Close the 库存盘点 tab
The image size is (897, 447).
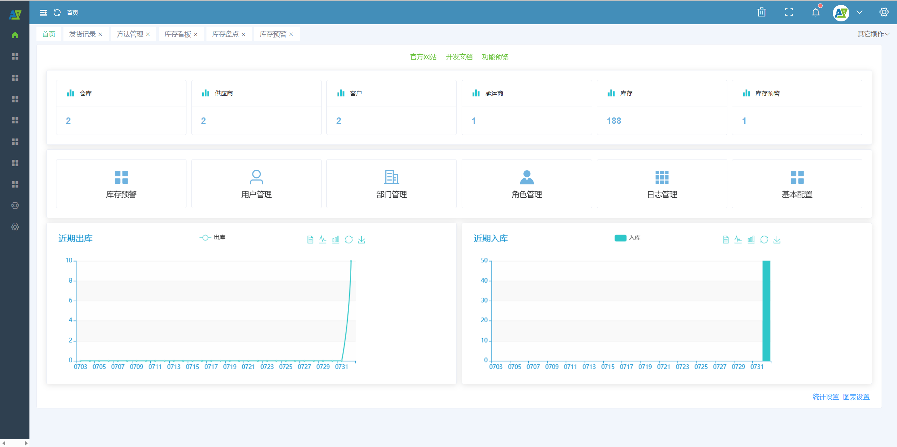(243, 34)
